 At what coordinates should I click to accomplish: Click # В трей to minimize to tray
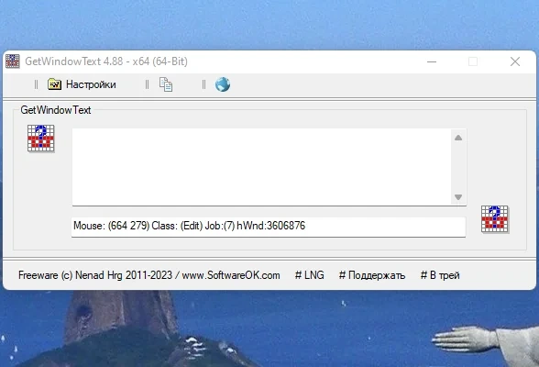point(440,275)
